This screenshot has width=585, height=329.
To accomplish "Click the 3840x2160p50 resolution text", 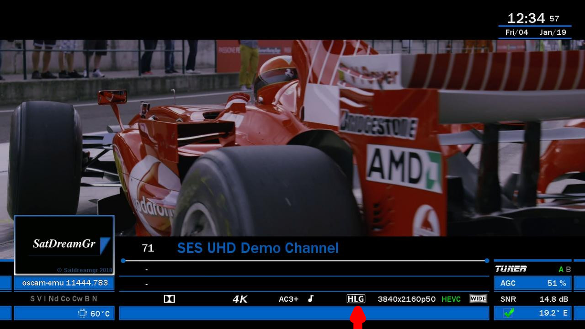I will pos(406,299).
